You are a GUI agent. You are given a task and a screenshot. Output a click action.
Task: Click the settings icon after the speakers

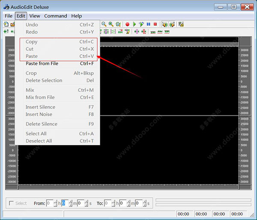181,24
